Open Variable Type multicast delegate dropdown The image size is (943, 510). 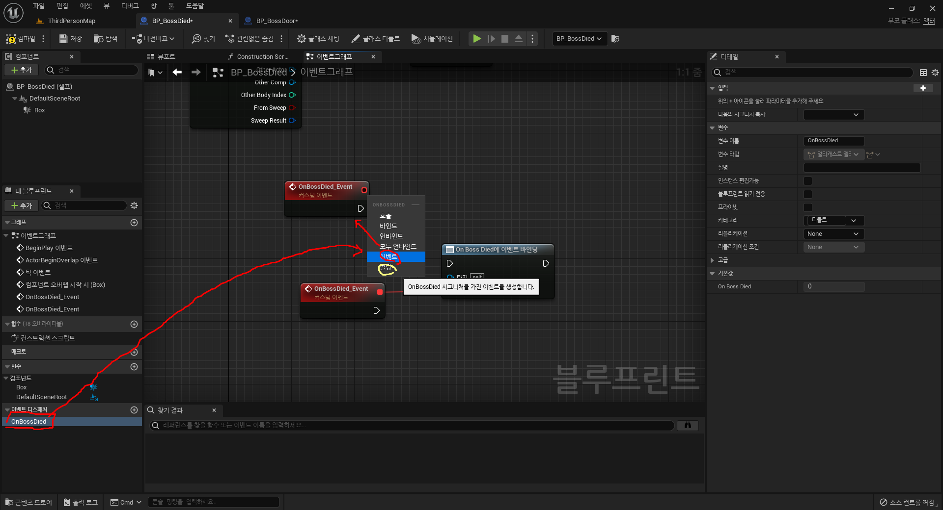click(833, 154)
